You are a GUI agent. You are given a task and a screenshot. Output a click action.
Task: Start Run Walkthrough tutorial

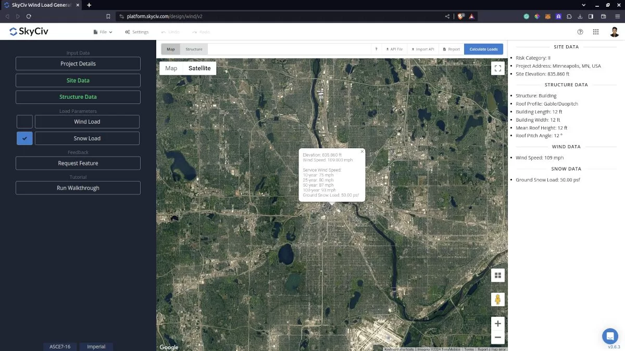pyautogui.click(x=78, y=188)
